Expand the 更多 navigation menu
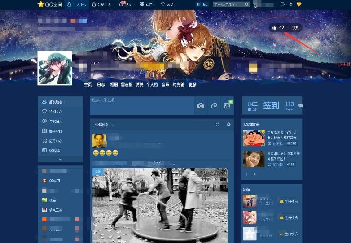The image size is (351, 243). click(x=192, y=84)
